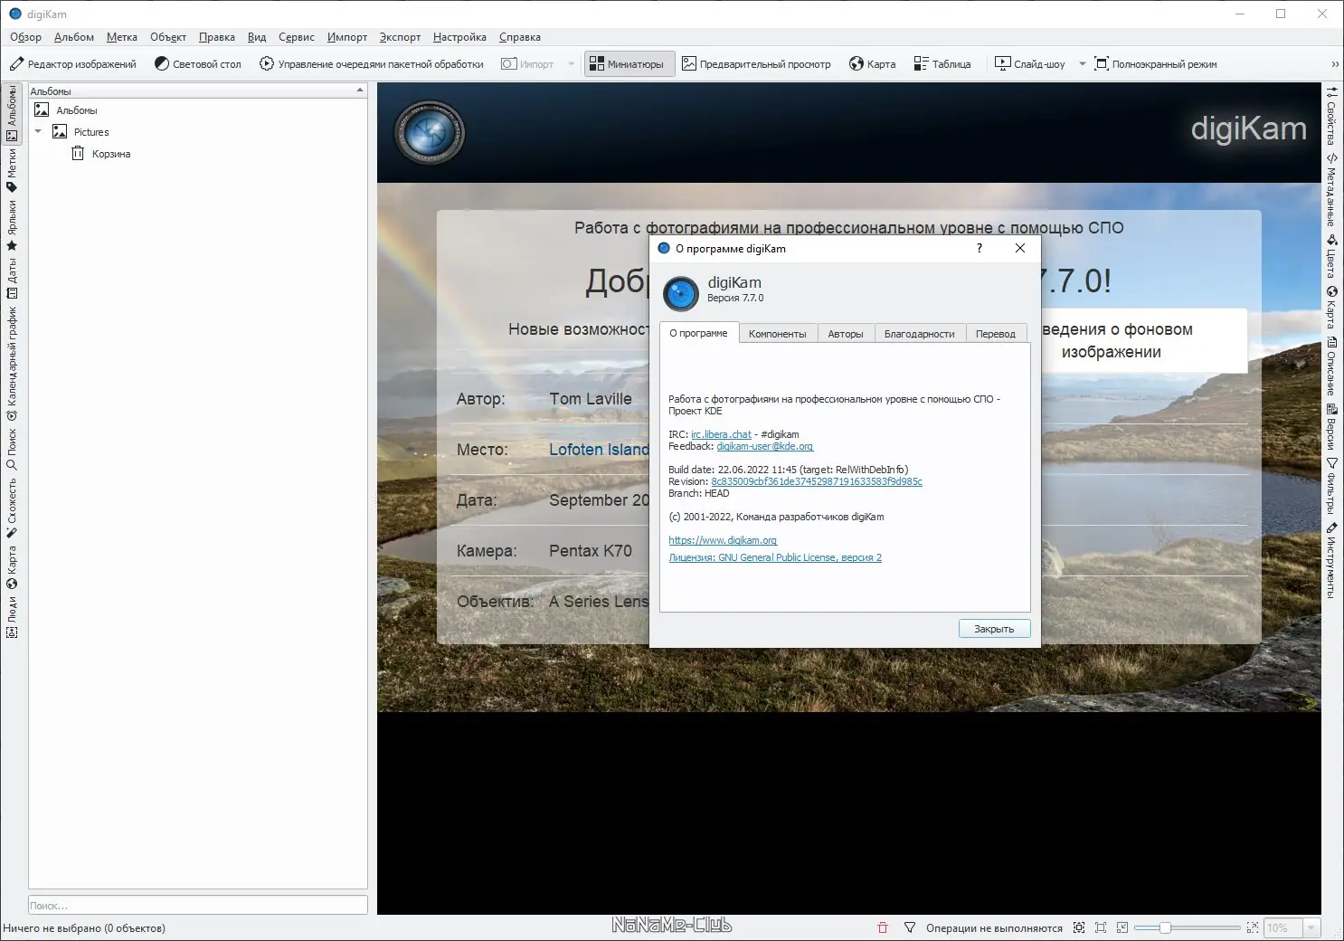Open the Календарный график timeline tab

[x=12, y=363]
